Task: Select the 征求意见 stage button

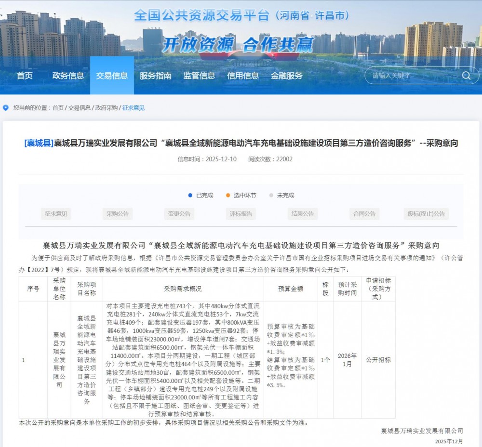Action: 56,214
